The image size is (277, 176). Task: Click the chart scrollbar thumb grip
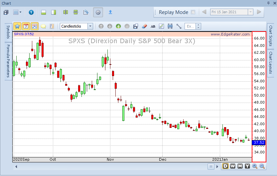click(211, 166)
